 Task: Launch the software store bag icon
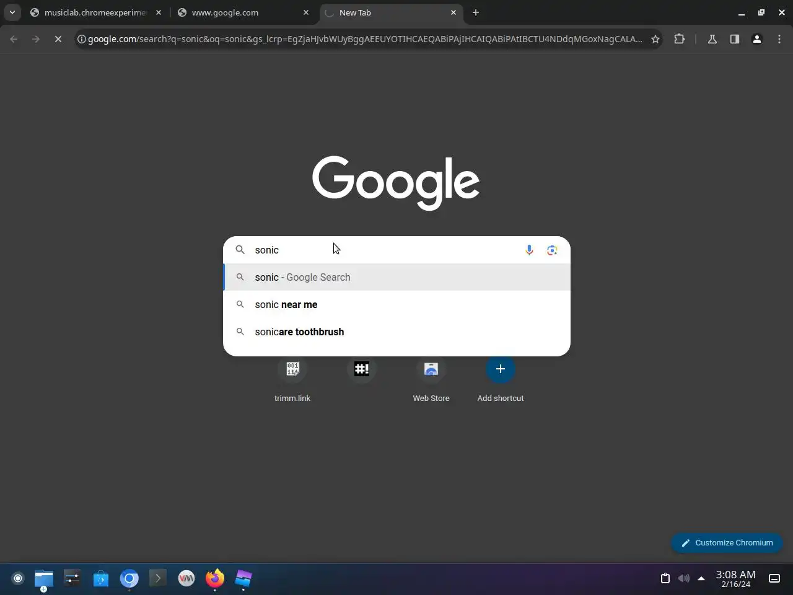coord(101,578)
